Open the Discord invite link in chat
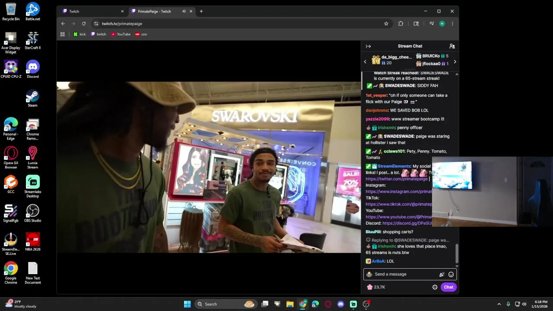This screenshot has width=553, height=311. 407,223
